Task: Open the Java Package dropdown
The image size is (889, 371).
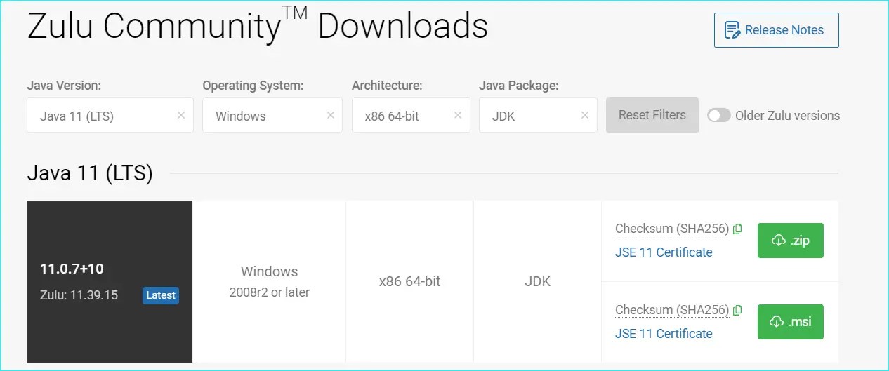Action: (x=538, y=116)
